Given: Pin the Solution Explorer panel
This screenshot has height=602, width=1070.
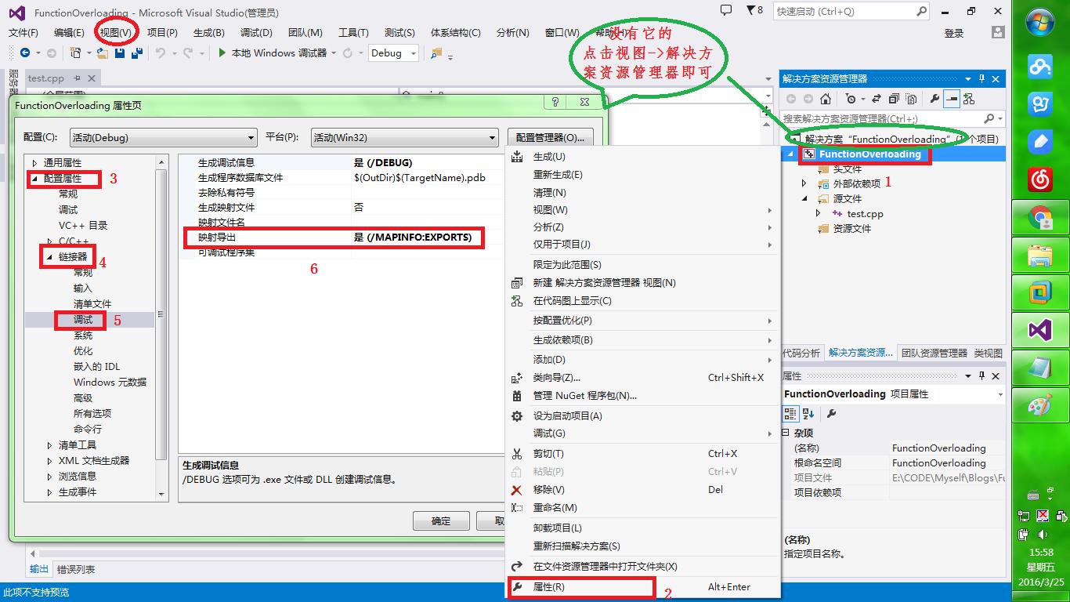Looking at the screenshot, I should coord(981,78).
